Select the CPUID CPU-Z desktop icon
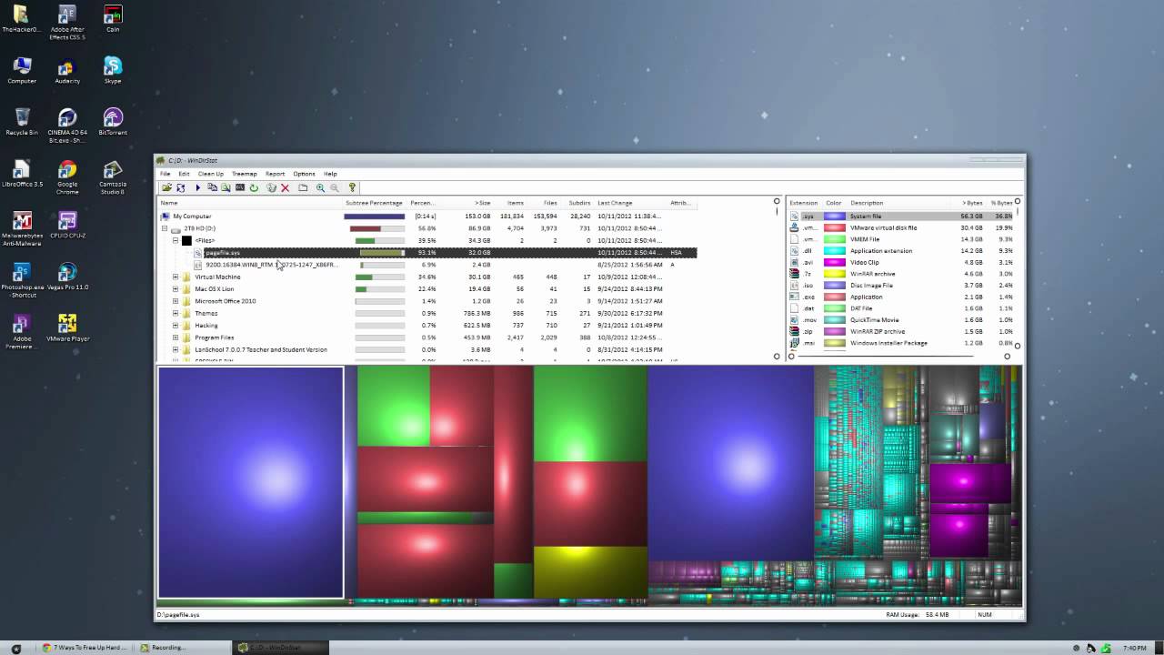This screenshot has width=1164, height=655. coord(67,226)
